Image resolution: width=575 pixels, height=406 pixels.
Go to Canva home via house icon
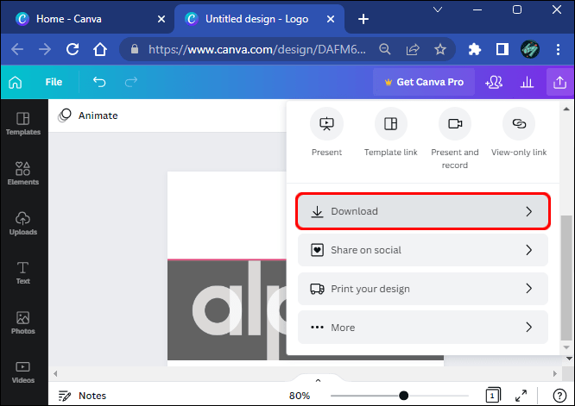[x=15, y=83]
